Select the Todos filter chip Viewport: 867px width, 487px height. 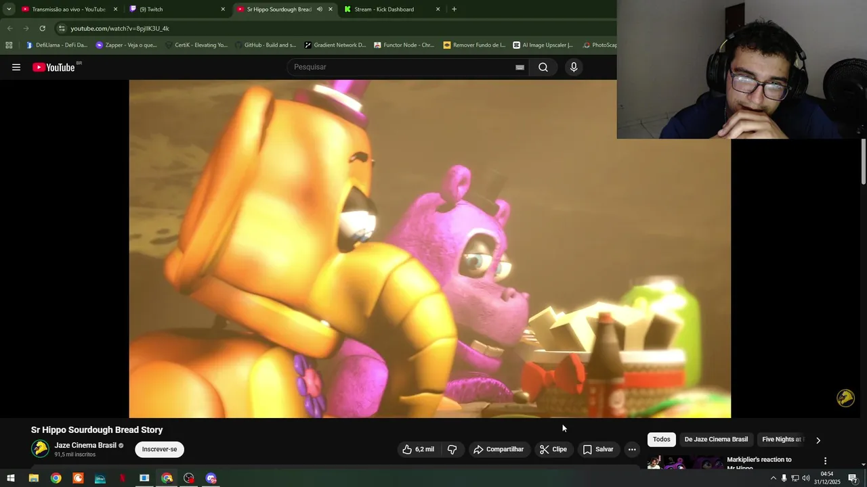[x=662, y=440]
